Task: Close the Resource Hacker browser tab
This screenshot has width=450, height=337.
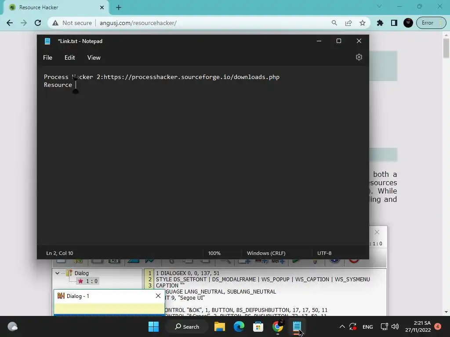Action: 102,7
